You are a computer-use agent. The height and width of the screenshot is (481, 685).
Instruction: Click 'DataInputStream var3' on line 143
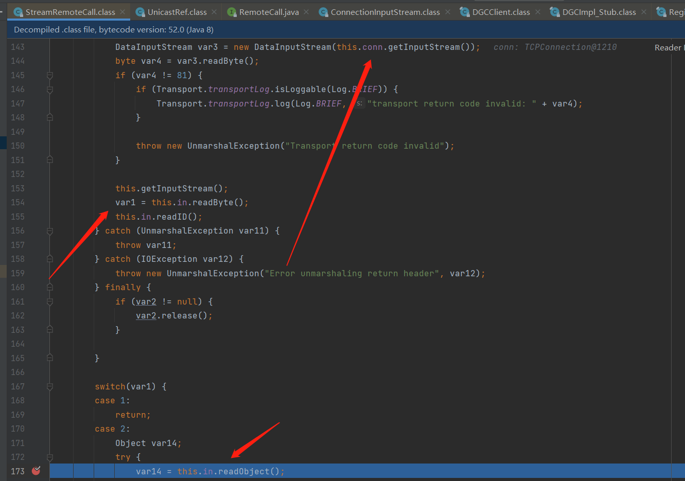click(167, 47)
